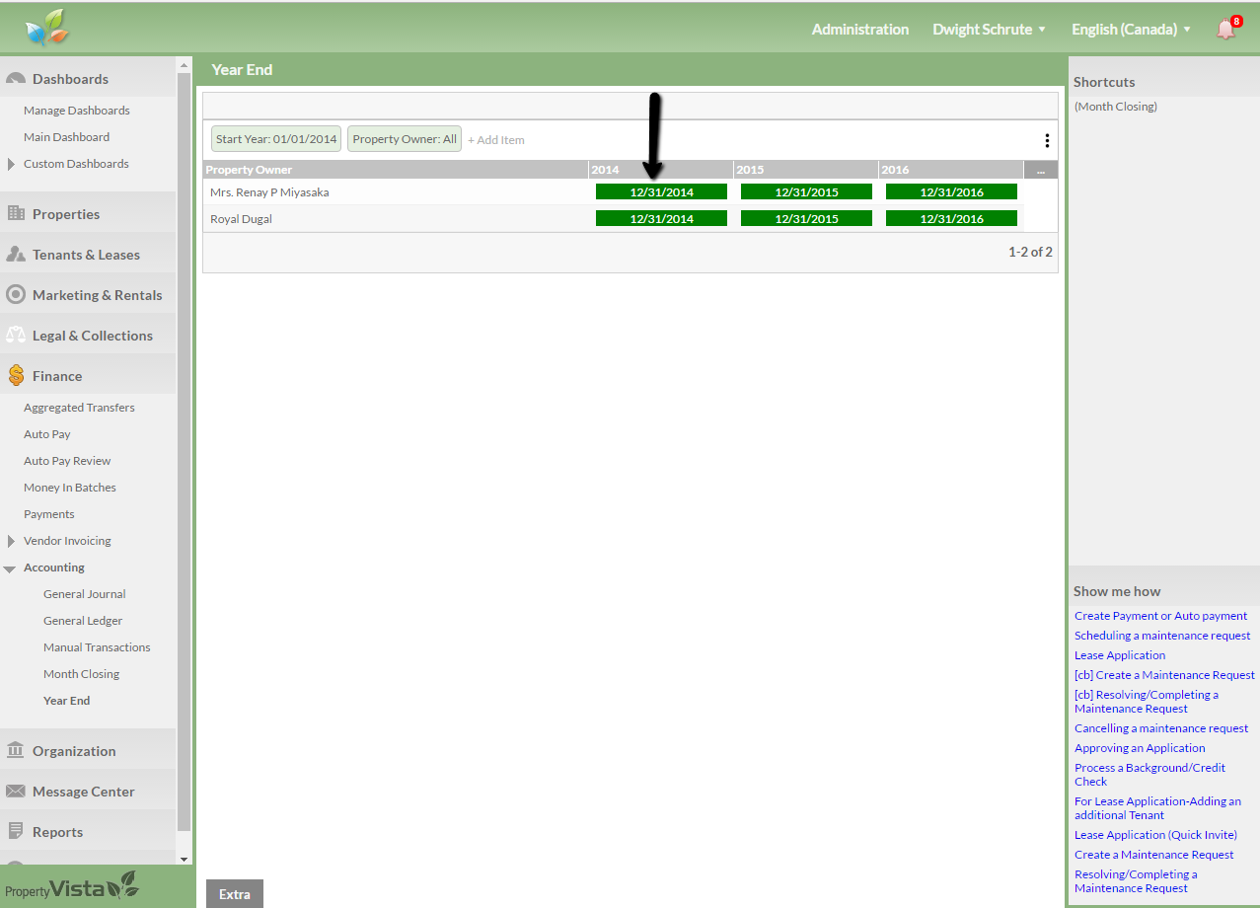
Task: Open the three-dot filter options menu
Action: pyautogui.click(x=1047, y=140)
